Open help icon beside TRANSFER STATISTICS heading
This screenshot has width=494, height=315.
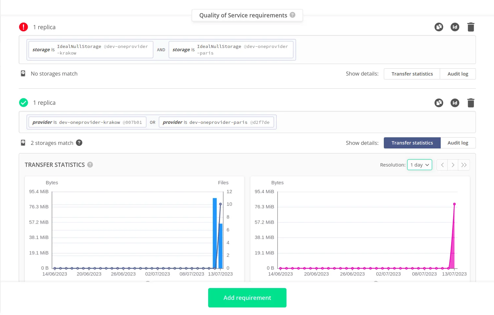coord(90,165)
